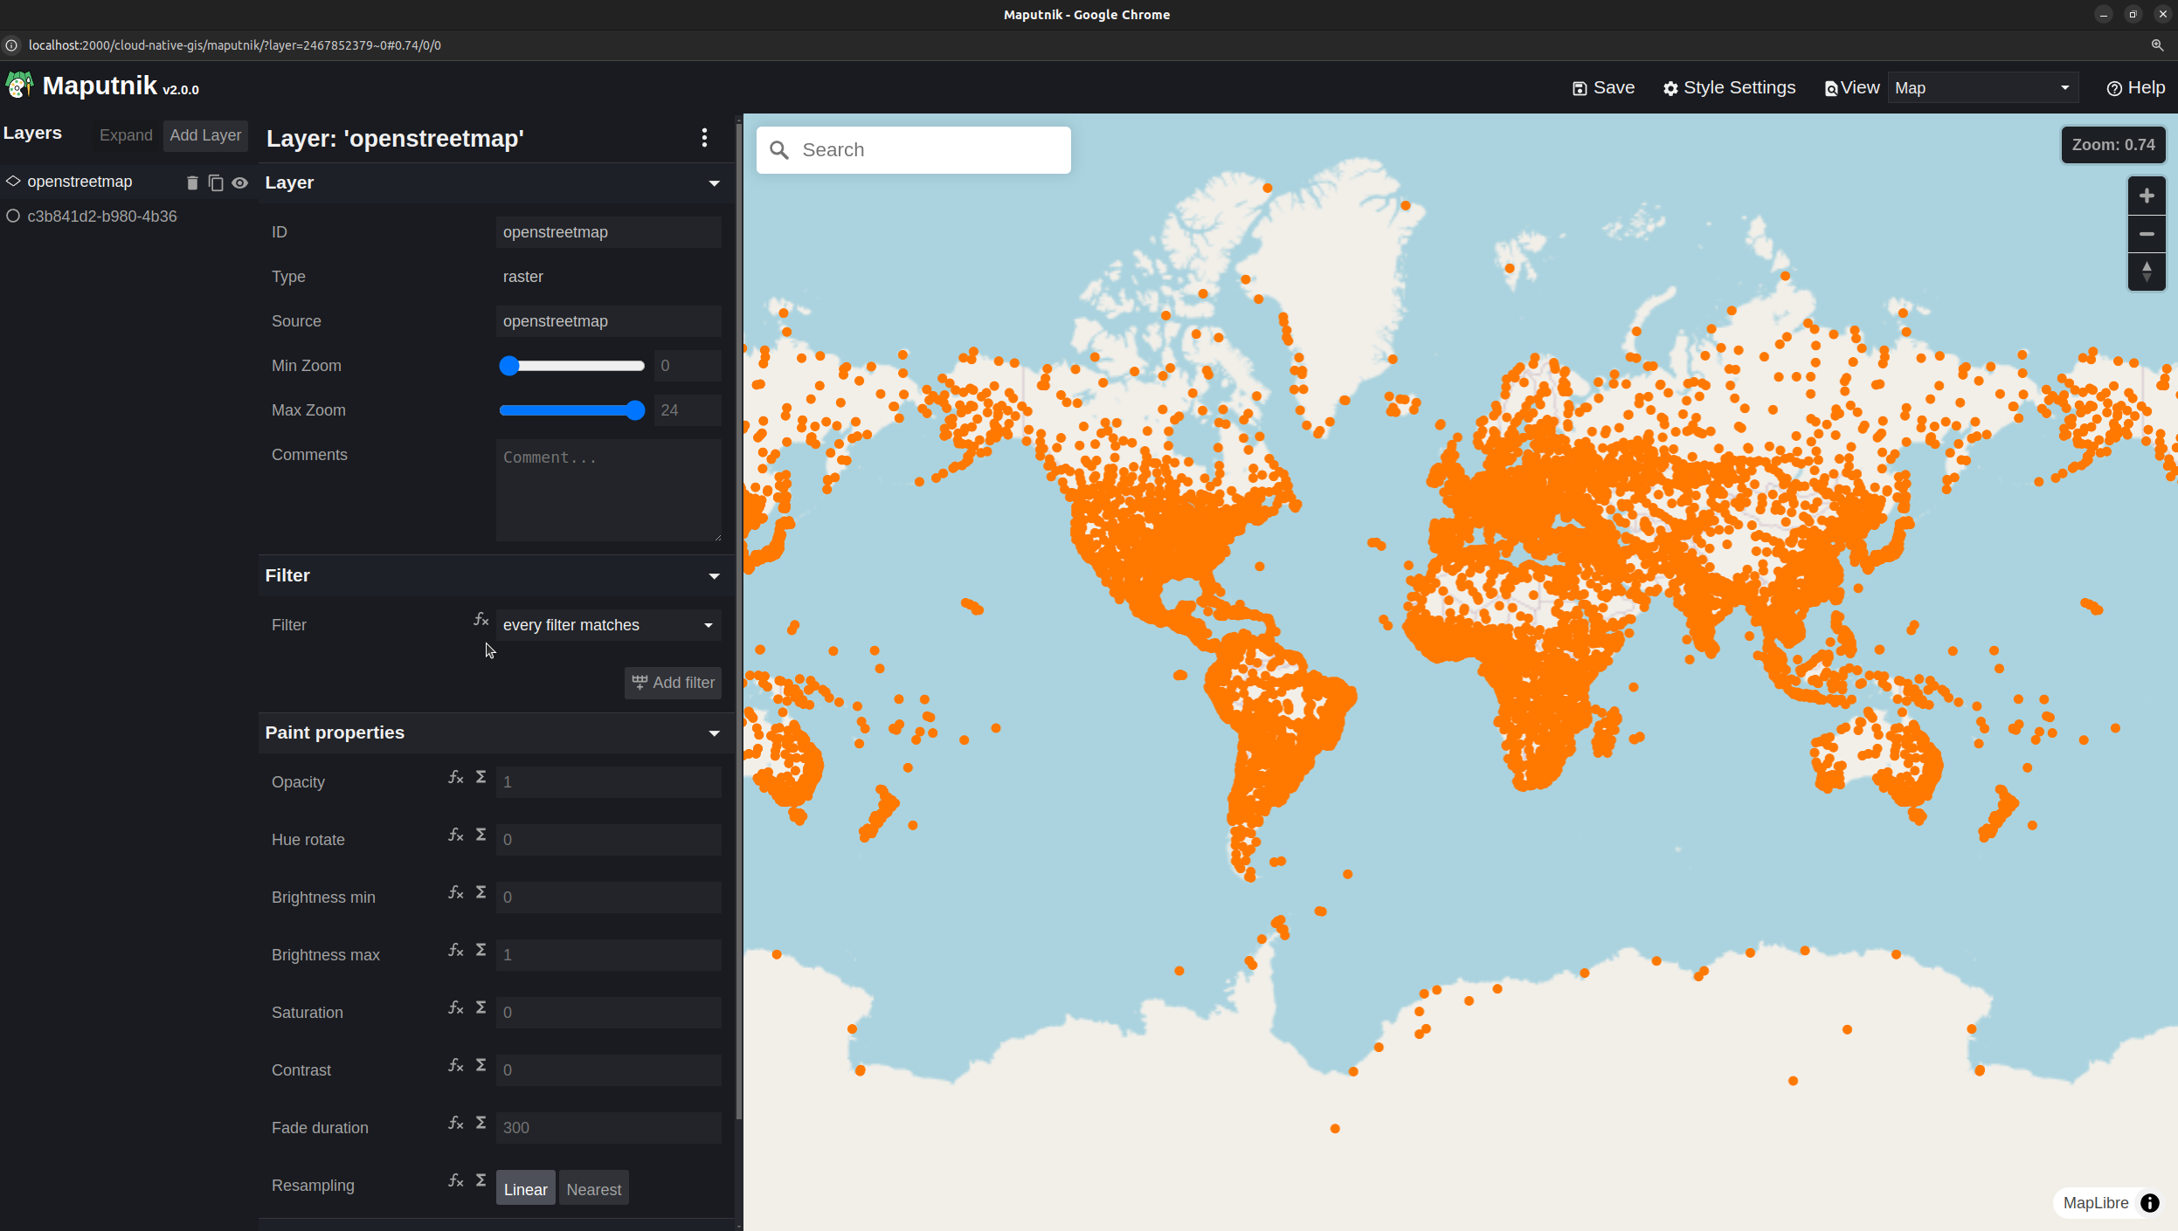Zoom in on the map
The height and width of the screenshot is (1231, 2178).
coord(2147,196)
